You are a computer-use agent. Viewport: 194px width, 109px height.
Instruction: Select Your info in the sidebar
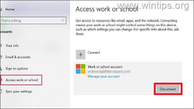coord(12,46)
